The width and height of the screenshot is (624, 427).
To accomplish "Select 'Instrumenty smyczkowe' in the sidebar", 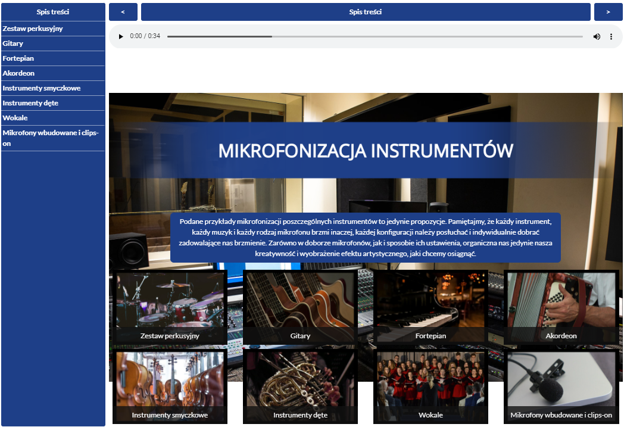I will tap(52, 88).
